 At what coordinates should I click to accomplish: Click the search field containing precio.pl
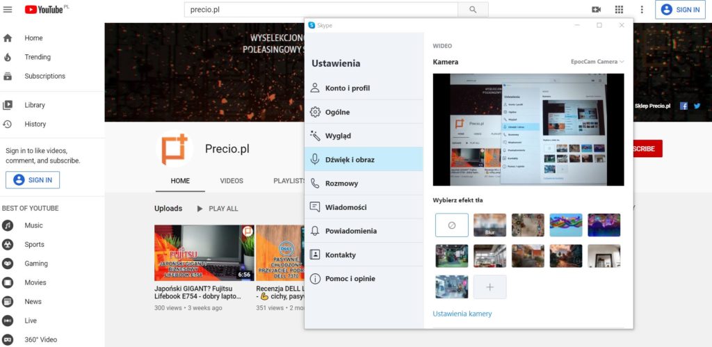[321, 10]
